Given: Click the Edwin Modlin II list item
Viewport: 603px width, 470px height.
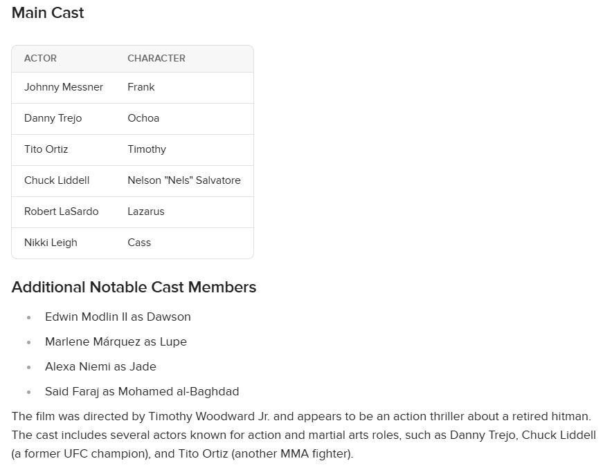Looking at the screenshot, I should 118,317.
